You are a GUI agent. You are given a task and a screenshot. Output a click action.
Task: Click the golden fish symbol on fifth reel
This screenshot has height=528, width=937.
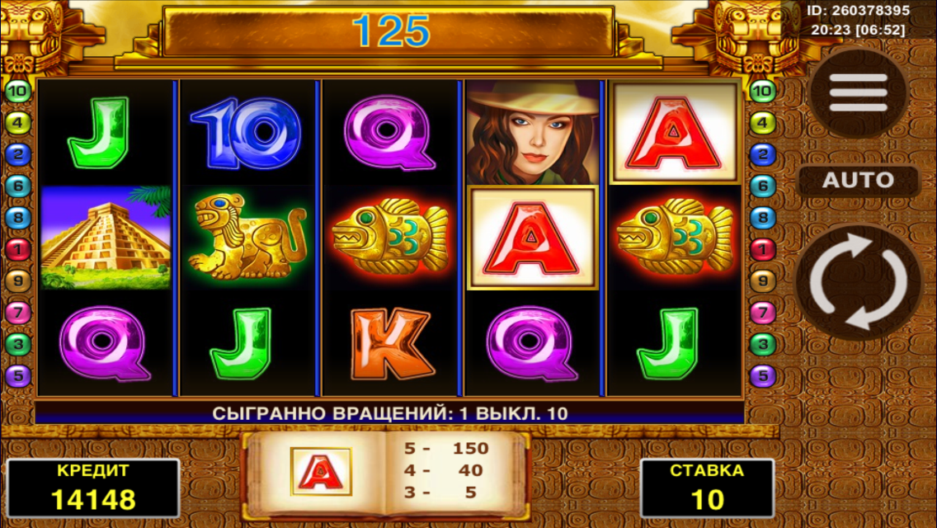pos(675,237)
